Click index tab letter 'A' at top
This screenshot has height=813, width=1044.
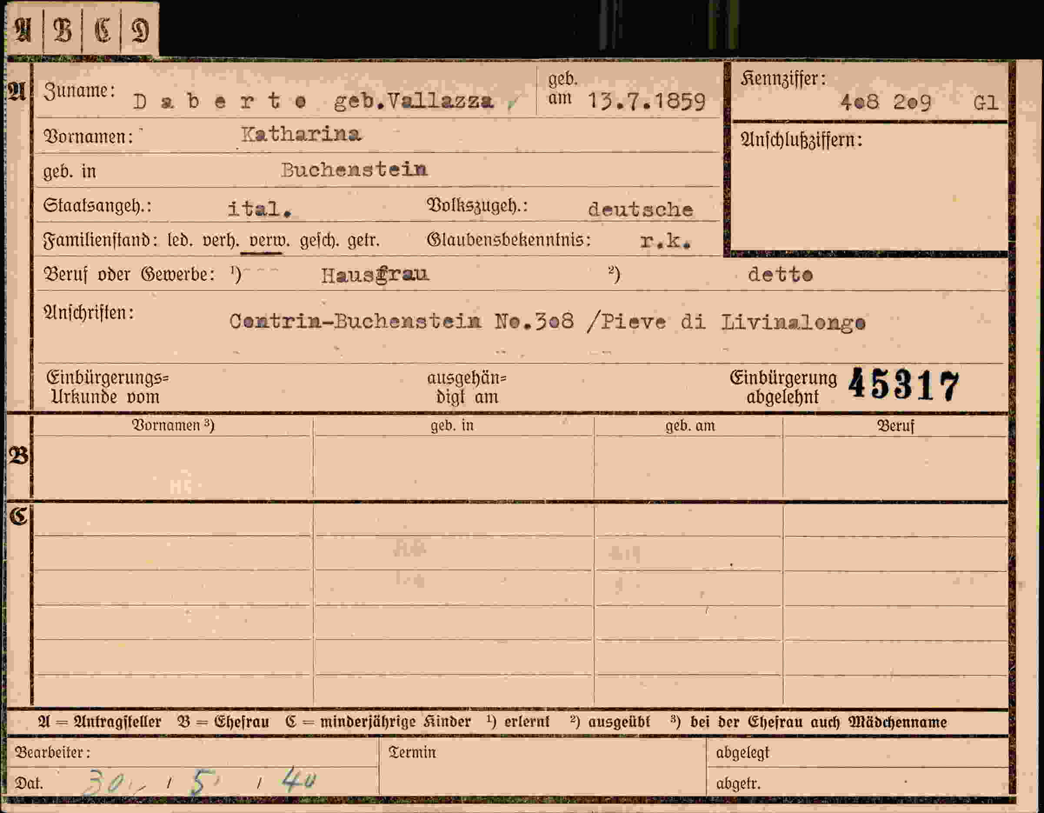(x=23, y=30)
